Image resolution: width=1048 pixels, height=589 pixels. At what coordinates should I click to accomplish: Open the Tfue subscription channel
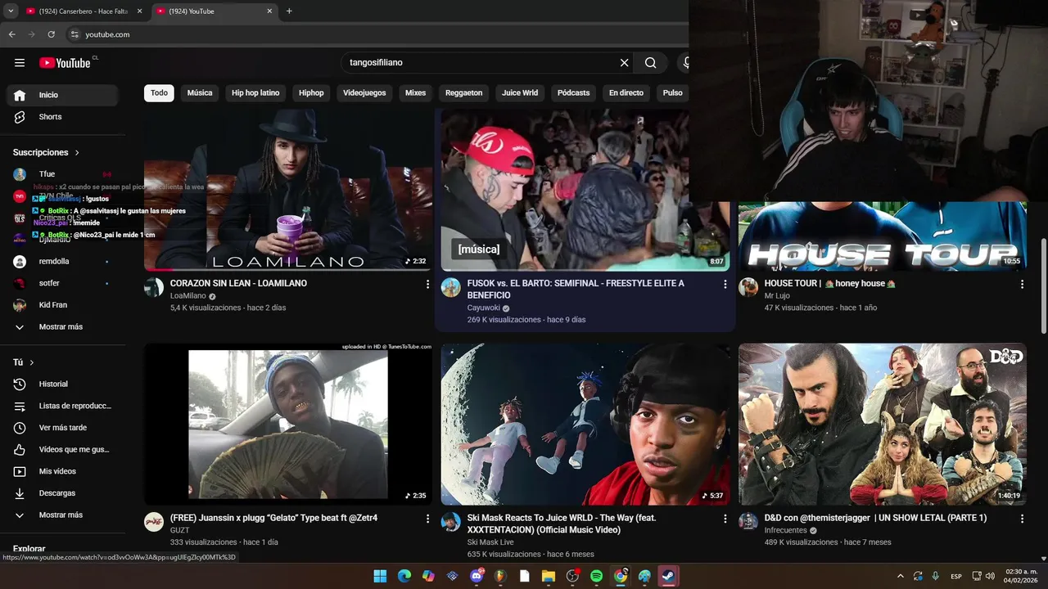coord(62,174)
